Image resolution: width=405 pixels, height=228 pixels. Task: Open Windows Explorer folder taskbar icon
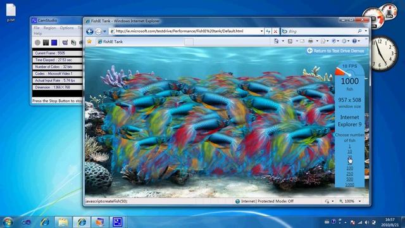[63, 222]
